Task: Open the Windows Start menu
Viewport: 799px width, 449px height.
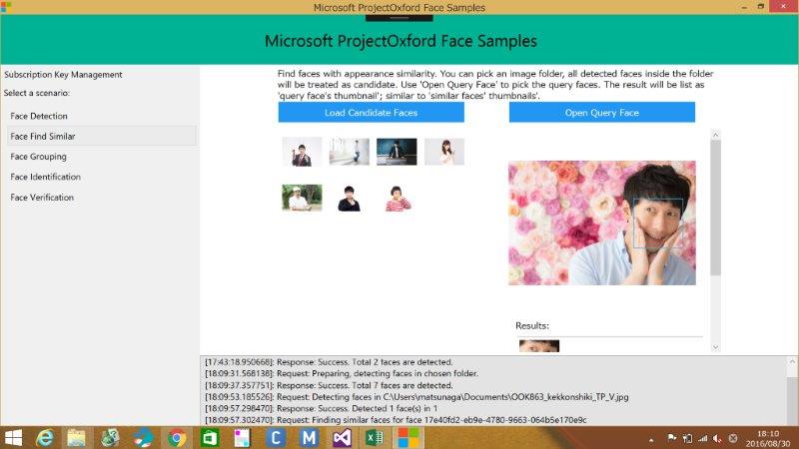Action: point(13,438)
